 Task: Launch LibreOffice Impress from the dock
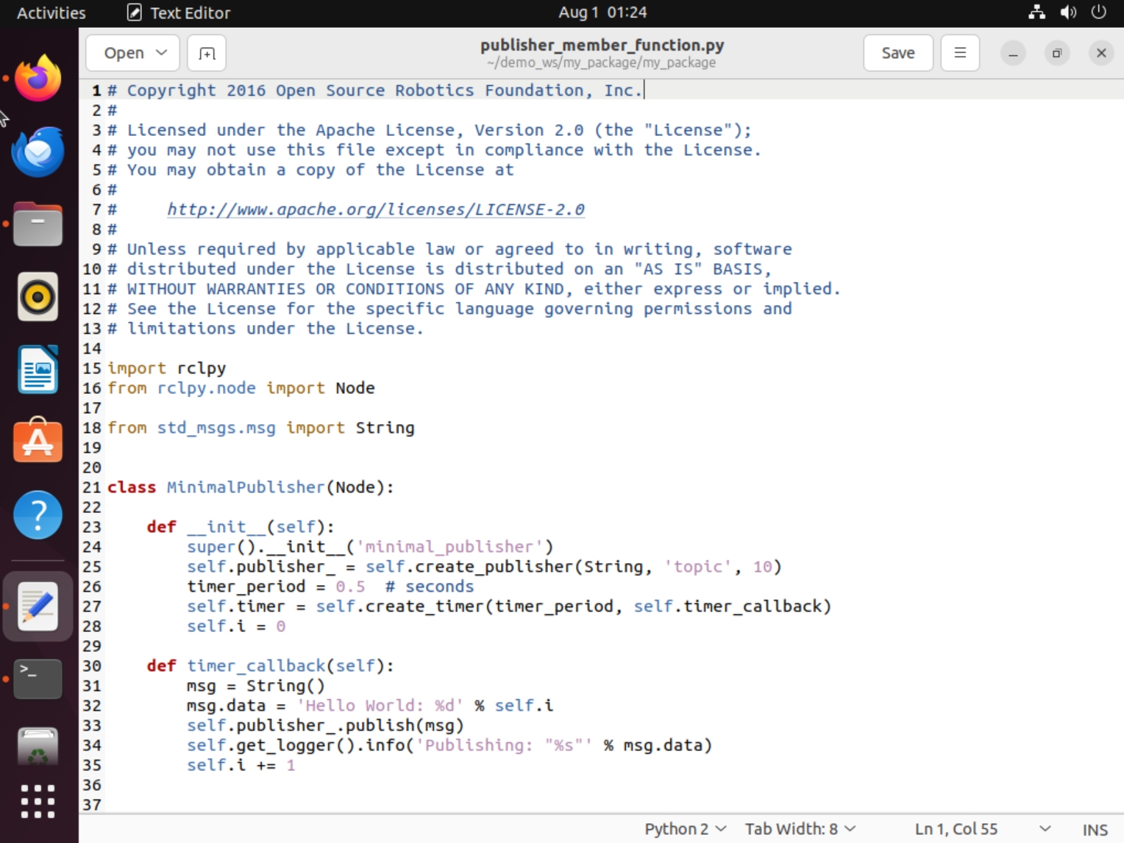pos(38,370)
